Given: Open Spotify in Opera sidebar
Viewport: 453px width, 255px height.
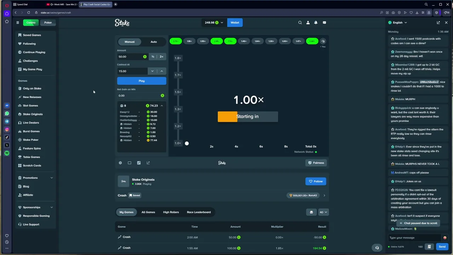Looking at the screenshot, I should tap(7, 153).
